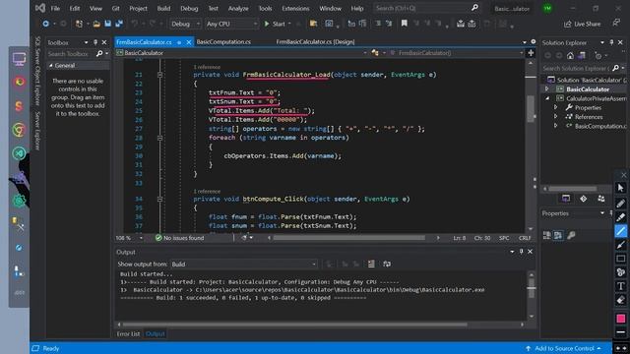Switch to Error List tab

128,334
